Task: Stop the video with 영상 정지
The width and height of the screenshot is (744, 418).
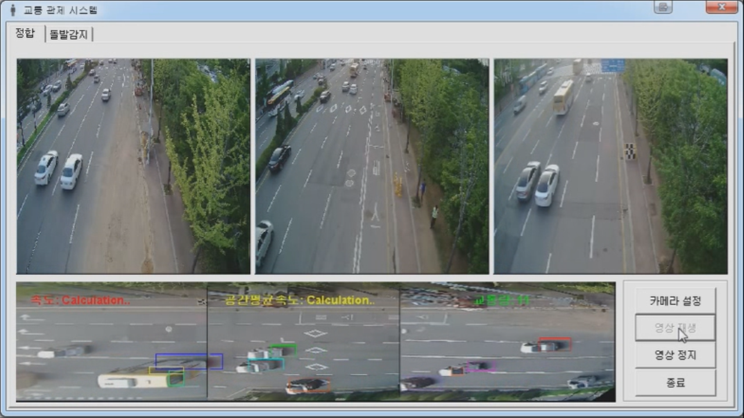Action: click(x=675, y=355)
